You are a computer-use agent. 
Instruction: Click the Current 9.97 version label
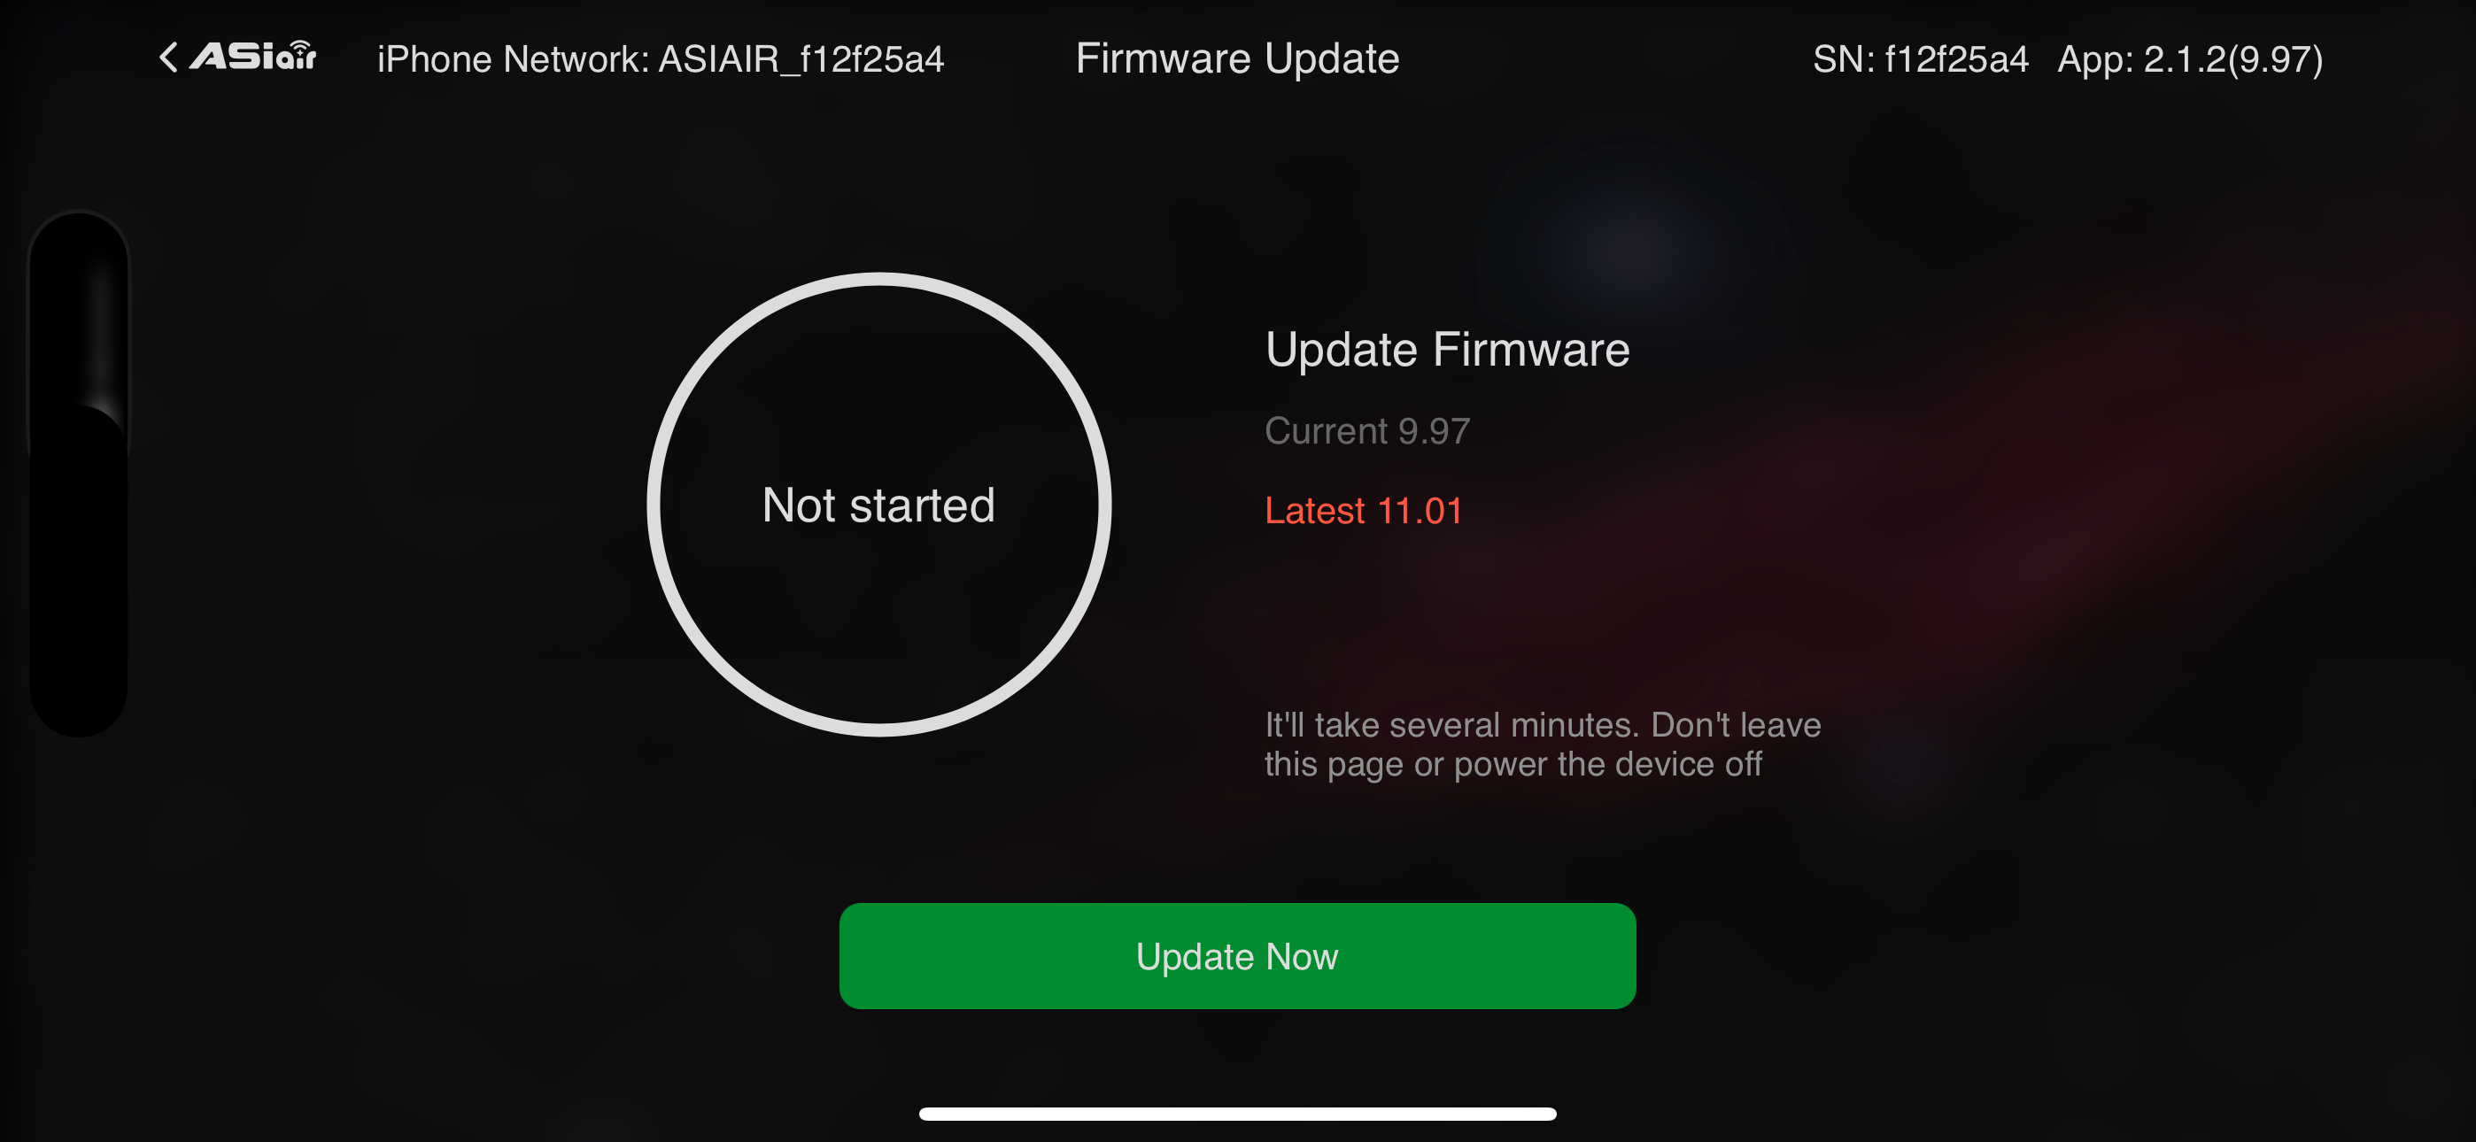(1366, 430)
